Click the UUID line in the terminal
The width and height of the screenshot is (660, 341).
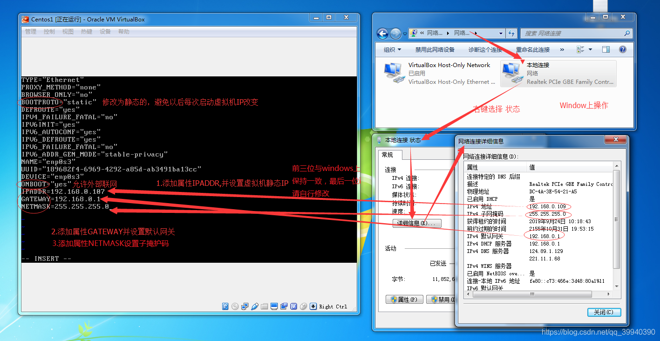tap(111, 169)
